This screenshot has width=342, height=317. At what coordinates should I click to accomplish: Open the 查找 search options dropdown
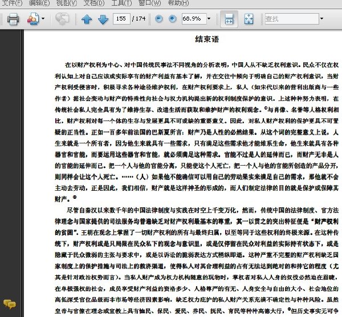pos(321,19)
